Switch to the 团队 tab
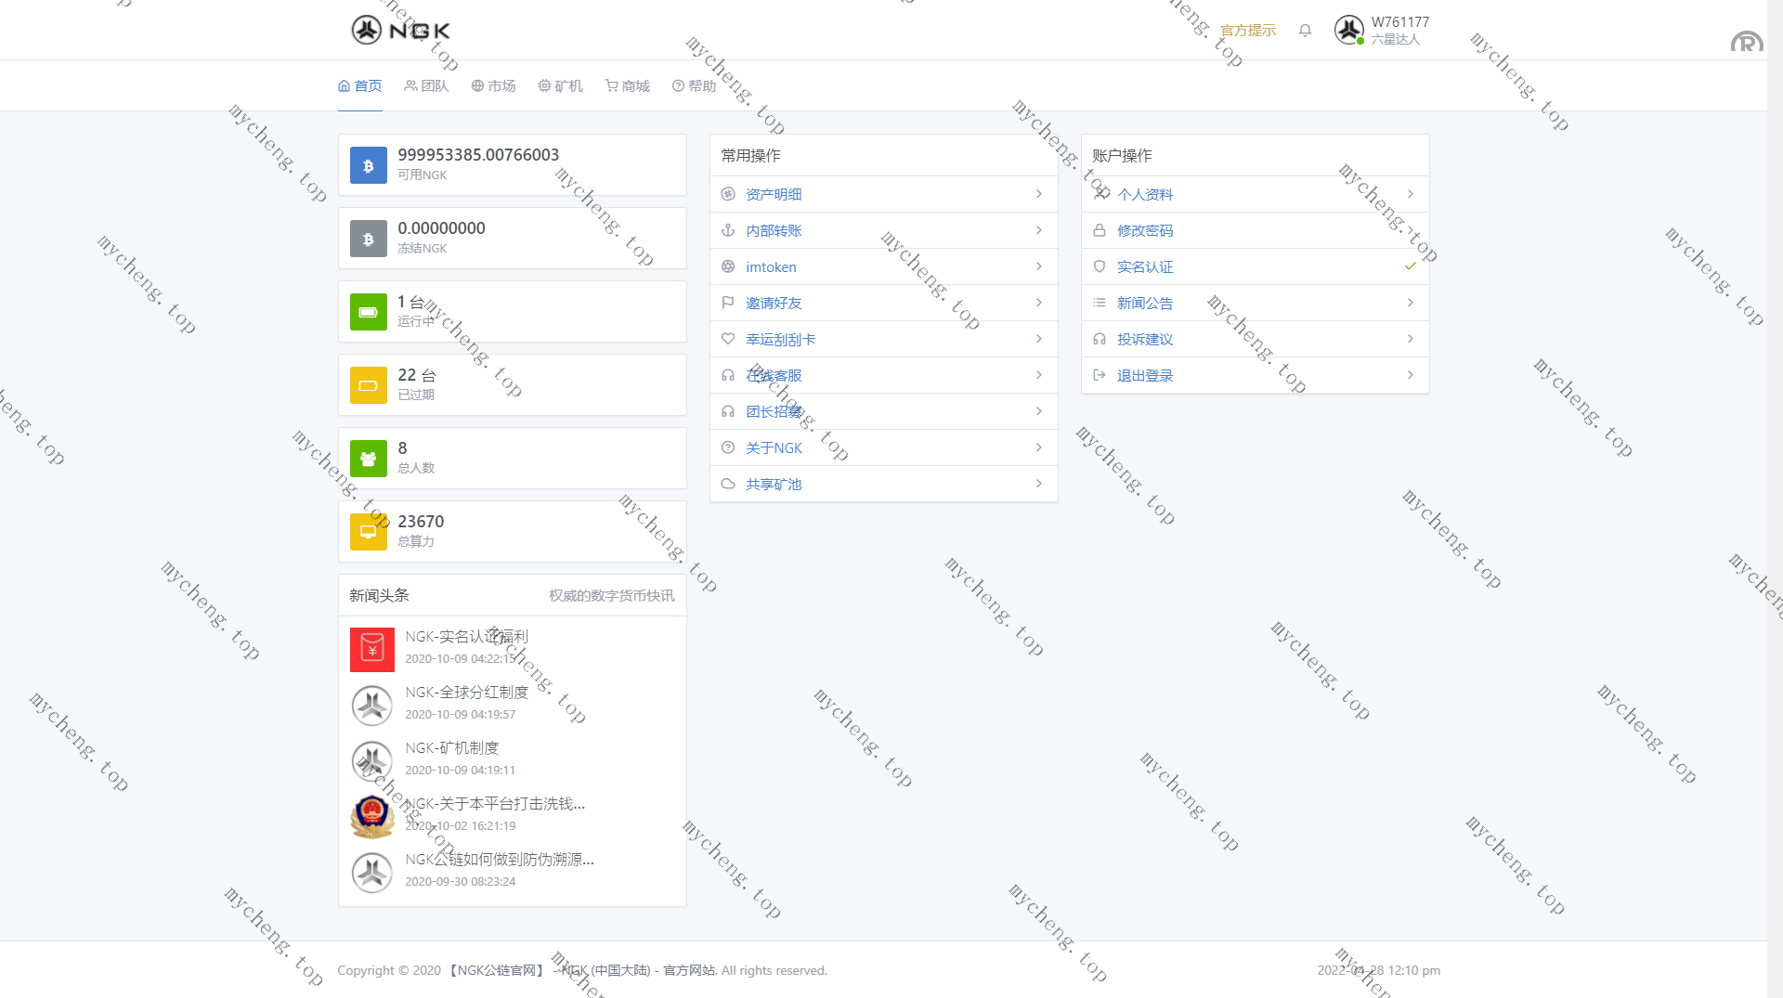This screenshot has width=1783, height=998. pos(426,86)
